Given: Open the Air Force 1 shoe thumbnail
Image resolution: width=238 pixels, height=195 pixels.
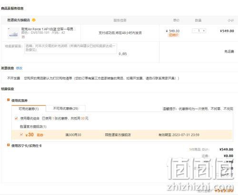Looking at the screenshot, I should tap(13, 33).
